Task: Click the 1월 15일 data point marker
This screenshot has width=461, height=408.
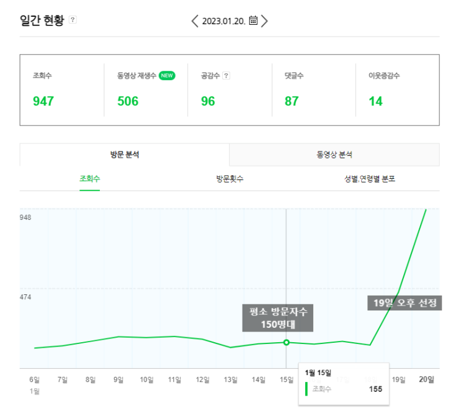Action: point(286,342)
